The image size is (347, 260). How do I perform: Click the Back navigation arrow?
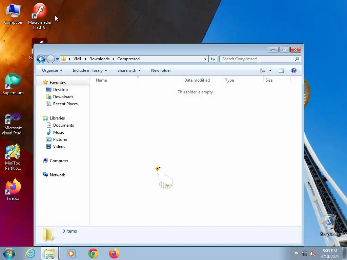(41, 59)
